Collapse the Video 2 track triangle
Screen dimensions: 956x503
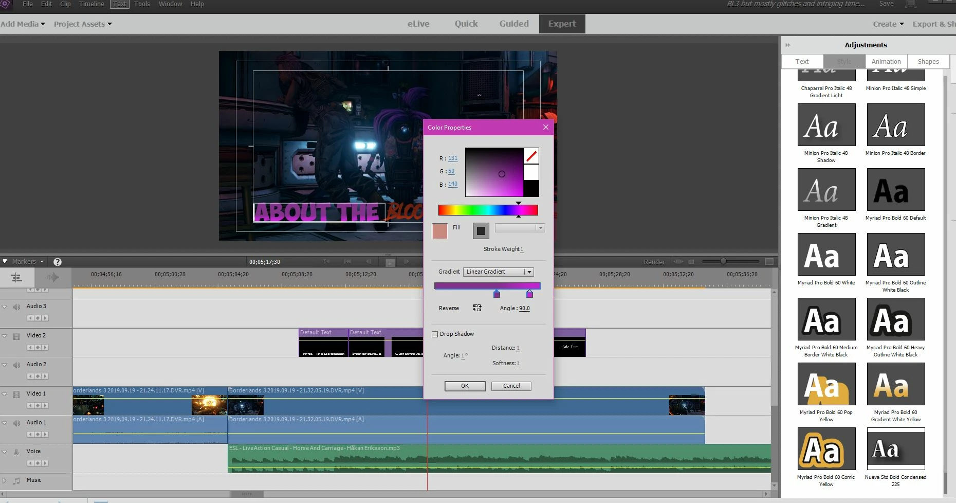(5, 336)
